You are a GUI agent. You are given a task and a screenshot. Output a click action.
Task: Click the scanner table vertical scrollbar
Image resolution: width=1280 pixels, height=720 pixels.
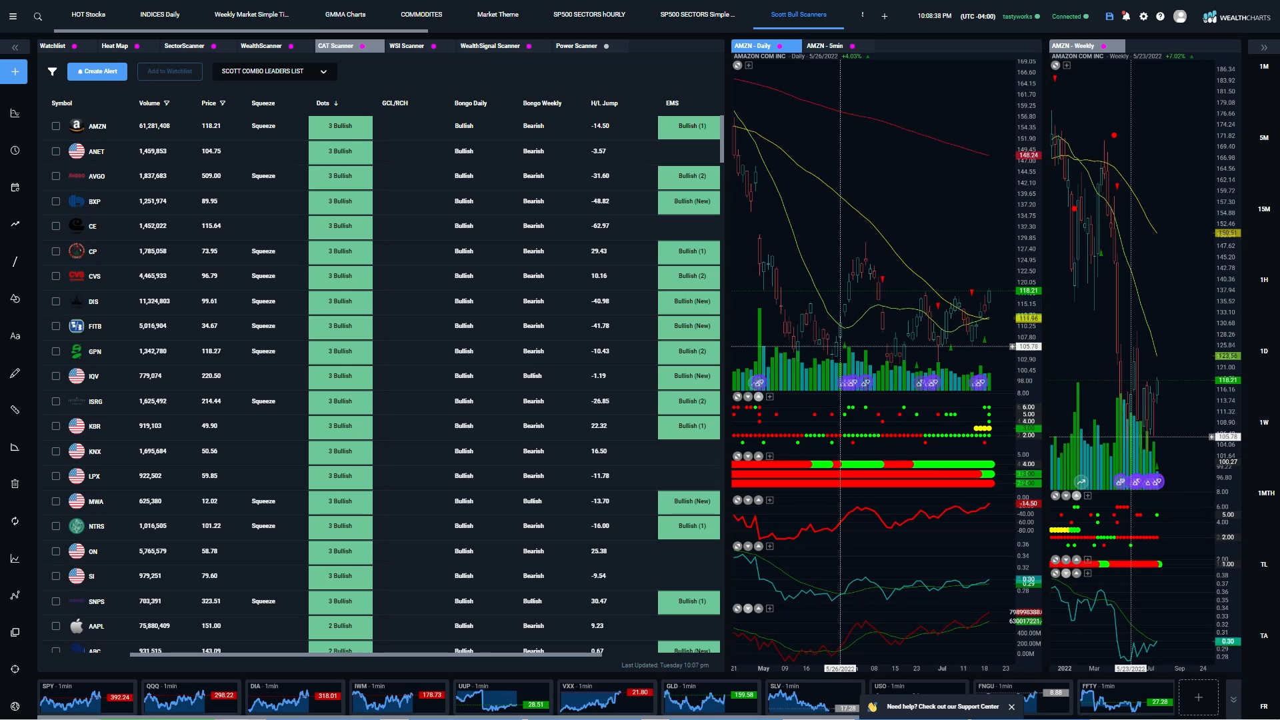pos(721,139)
